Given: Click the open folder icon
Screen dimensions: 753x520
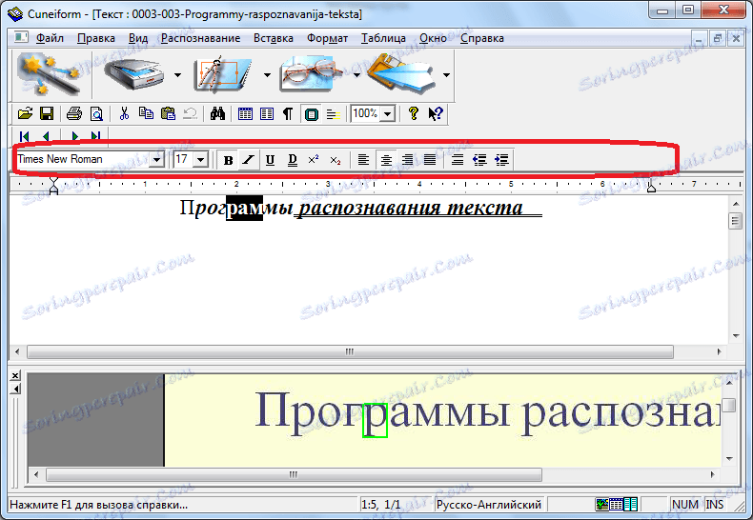Looking at the screenshot, I should coord(25,113).
